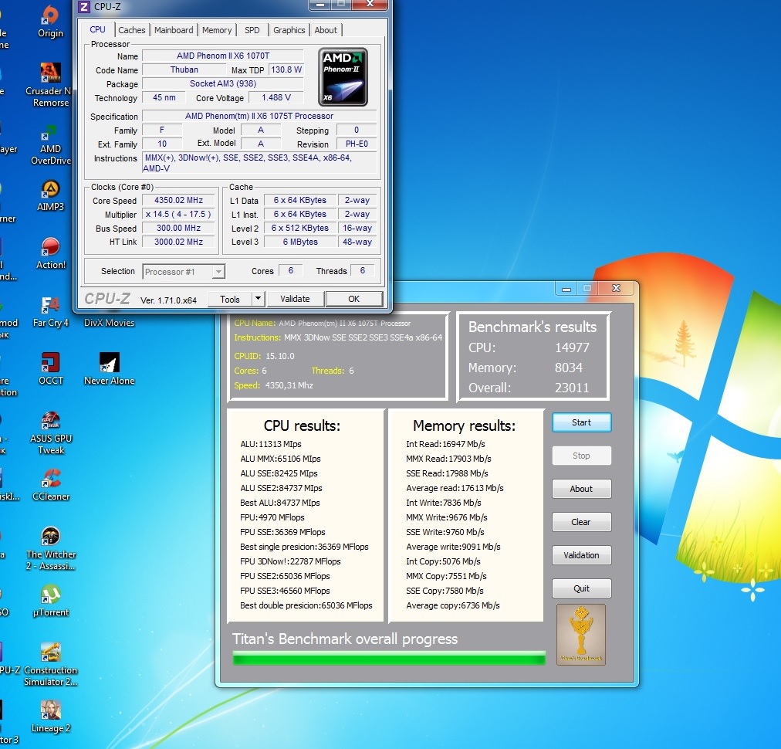
Task: Switch to the Caches tab
Action: click(x=131, y=30)
